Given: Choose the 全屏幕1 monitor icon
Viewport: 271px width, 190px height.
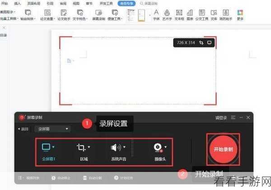Looking at the screenshot, I should click(x=46, y=147).
